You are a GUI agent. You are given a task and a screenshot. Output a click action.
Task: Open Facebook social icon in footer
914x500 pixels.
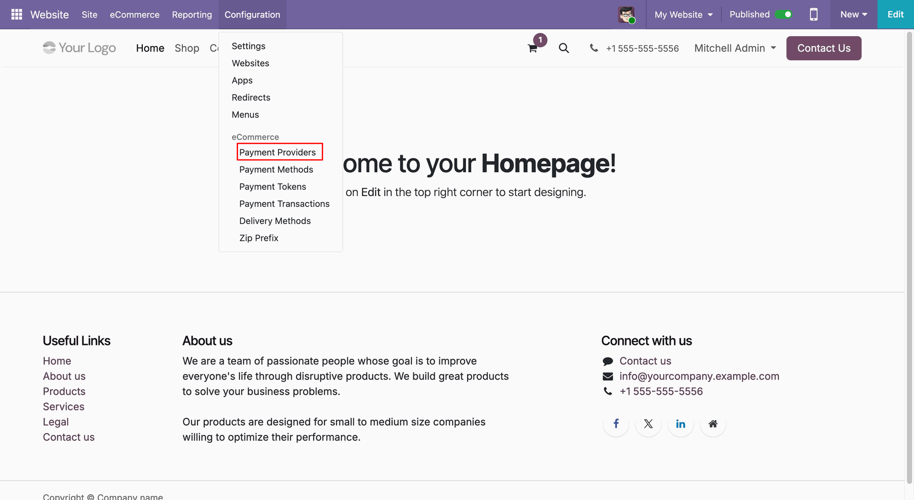(616, 423)
